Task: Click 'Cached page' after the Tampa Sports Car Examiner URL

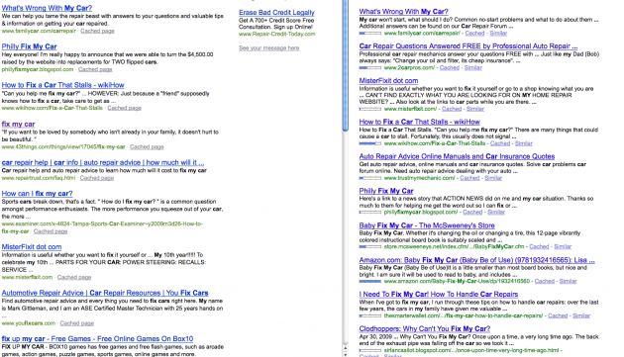Action: click(51, 231)
